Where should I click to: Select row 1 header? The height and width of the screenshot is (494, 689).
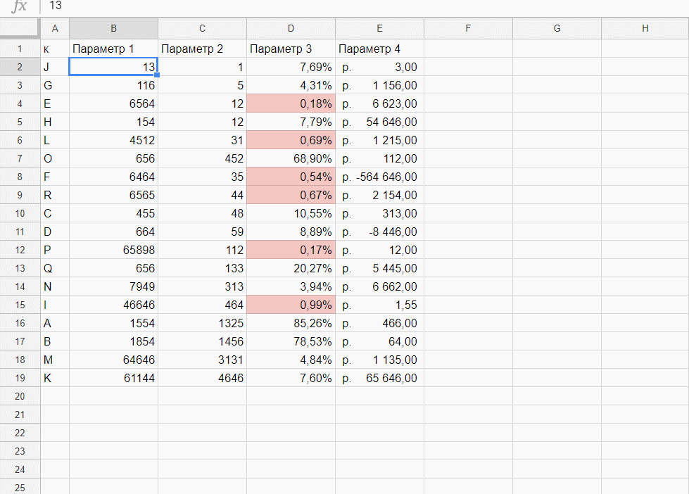coord(20,49)
